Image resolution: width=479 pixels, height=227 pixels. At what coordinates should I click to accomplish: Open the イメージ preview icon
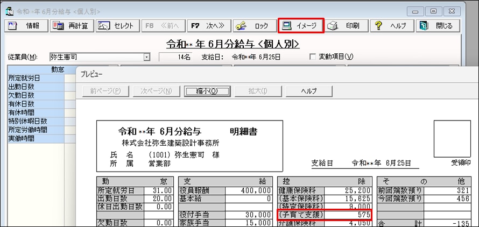click(286, 26)
